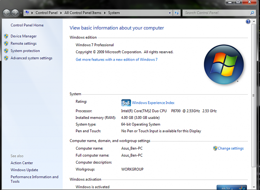Viewport: 260px width, 190px height.
Task: Click the shield icon beside Change settings
Action: (x=215, y=148)
